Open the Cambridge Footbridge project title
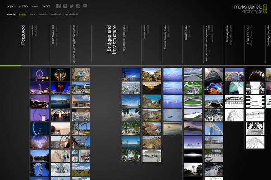The height and width of the screenshot is (180, 271). click(x=269, y=36)
